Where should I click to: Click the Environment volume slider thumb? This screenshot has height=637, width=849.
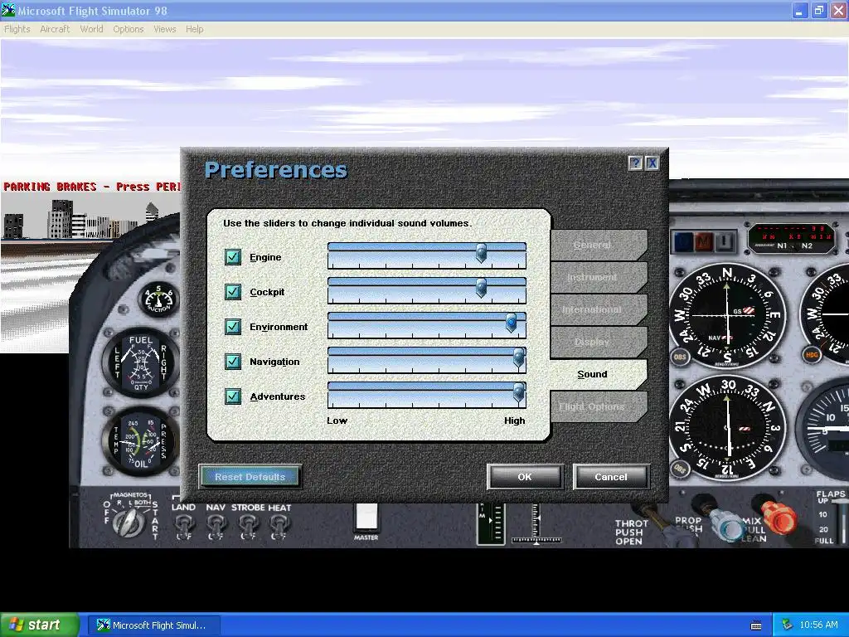point(511,323)
